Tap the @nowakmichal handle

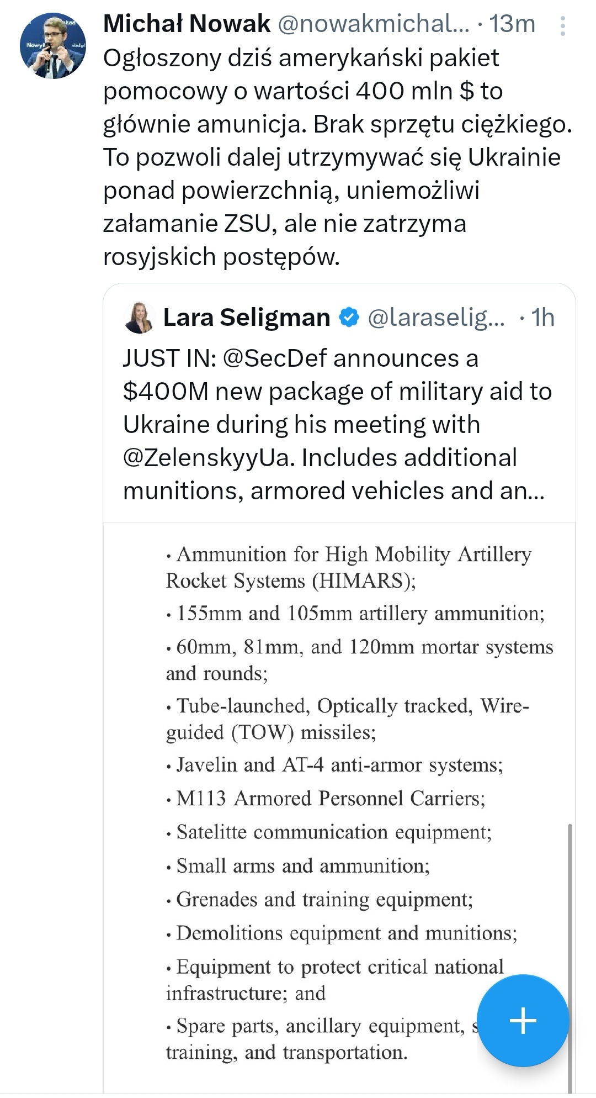click(x=373, y=24)
